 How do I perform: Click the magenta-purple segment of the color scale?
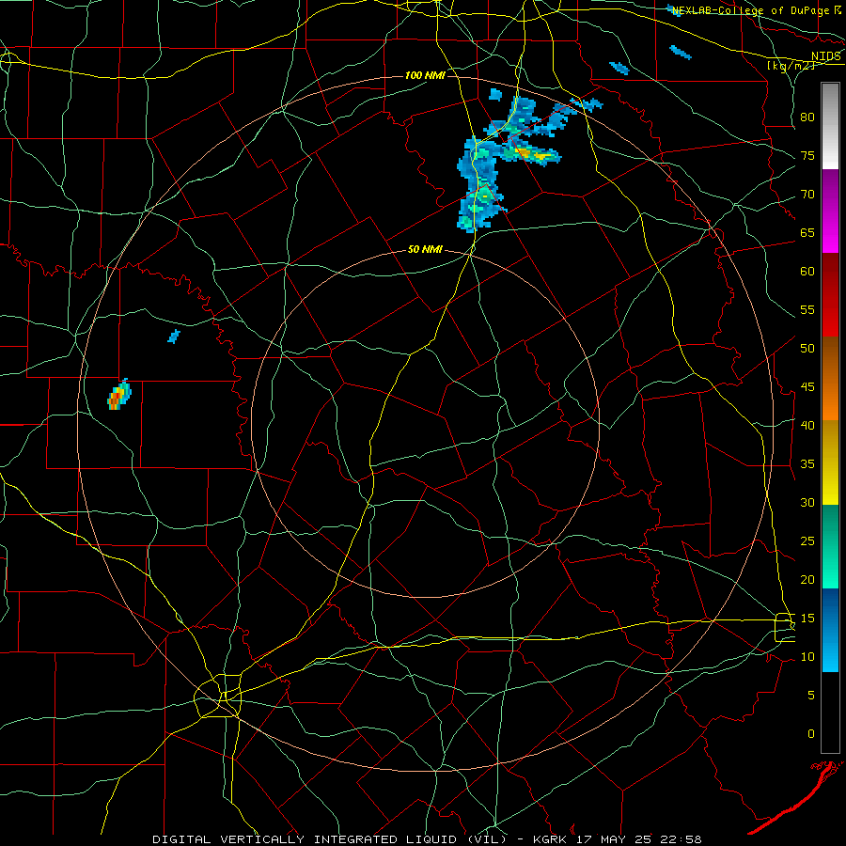[830, 211]
